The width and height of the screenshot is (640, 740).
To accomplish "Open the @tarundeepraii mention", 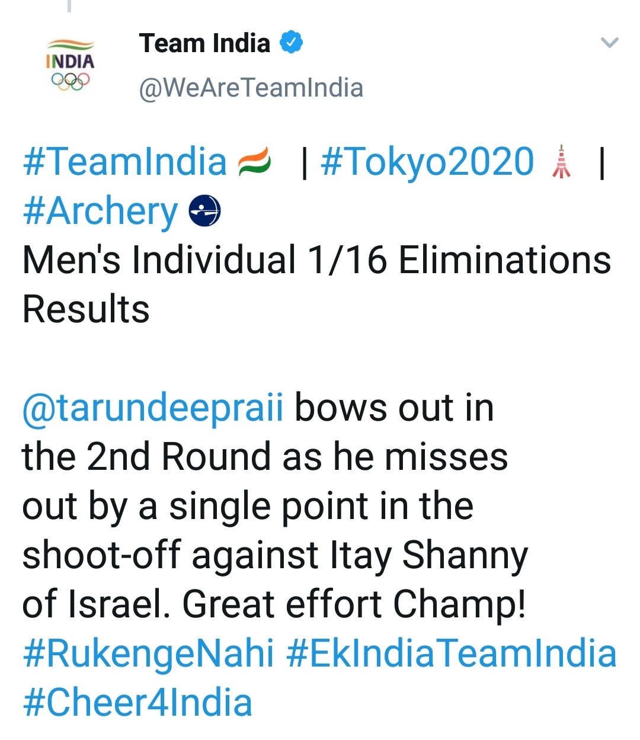I will [152, 408].
